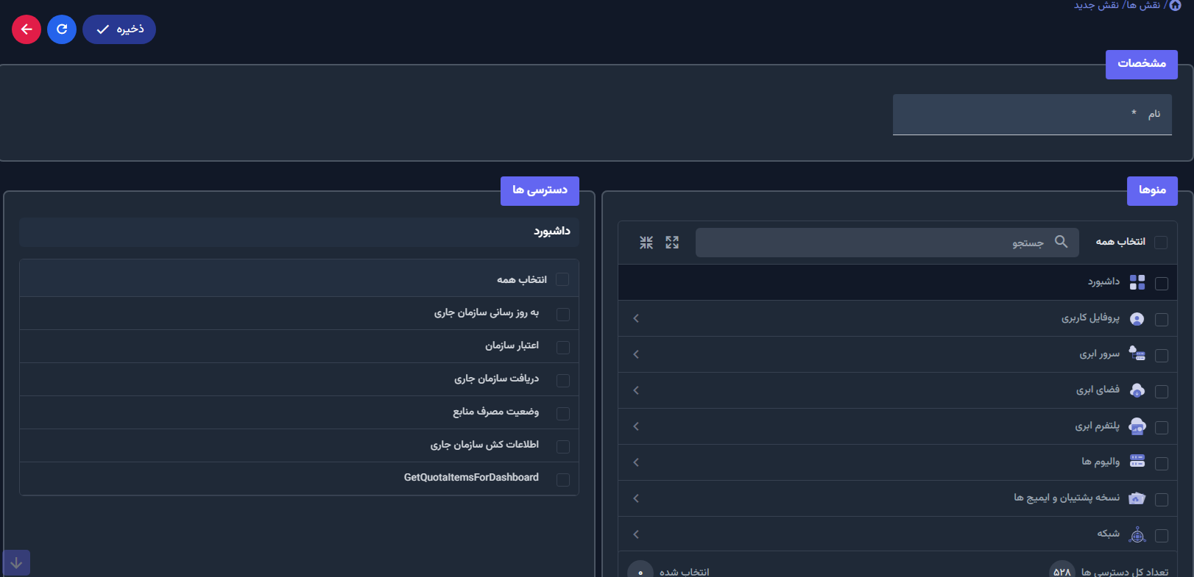Screen dimensions: 1194x577
Task: Click the فضای ابری cloud icon
Action: point(1137,390)
